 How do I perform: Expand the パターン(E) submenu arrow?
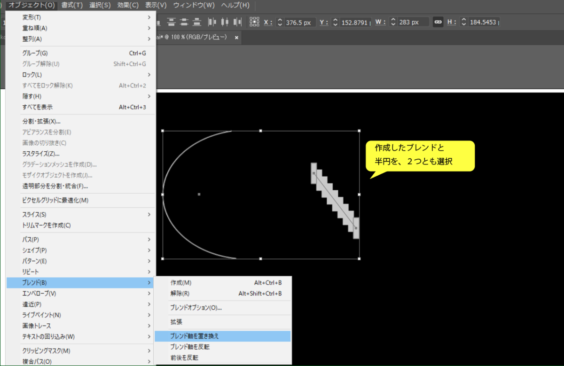pos(149,261)
